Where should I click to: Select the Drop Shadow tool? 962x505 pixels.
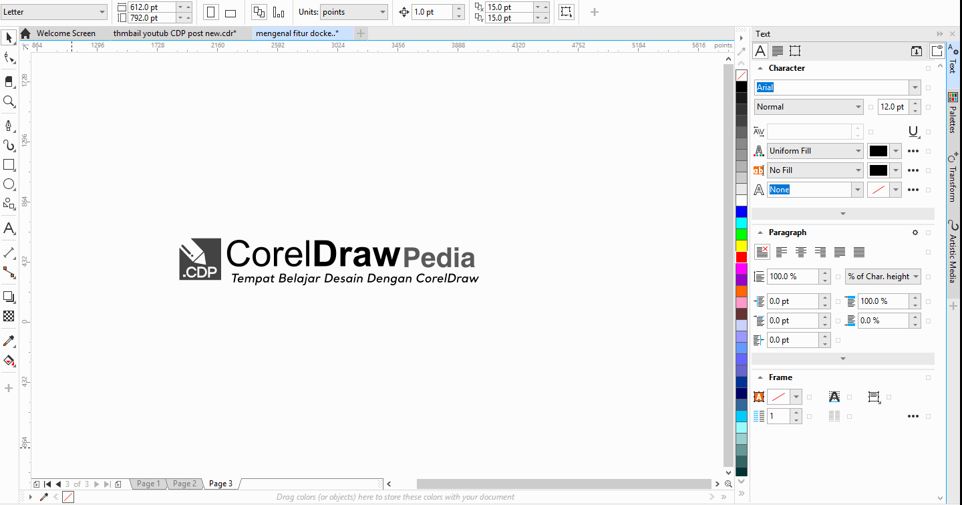[9, 297]
